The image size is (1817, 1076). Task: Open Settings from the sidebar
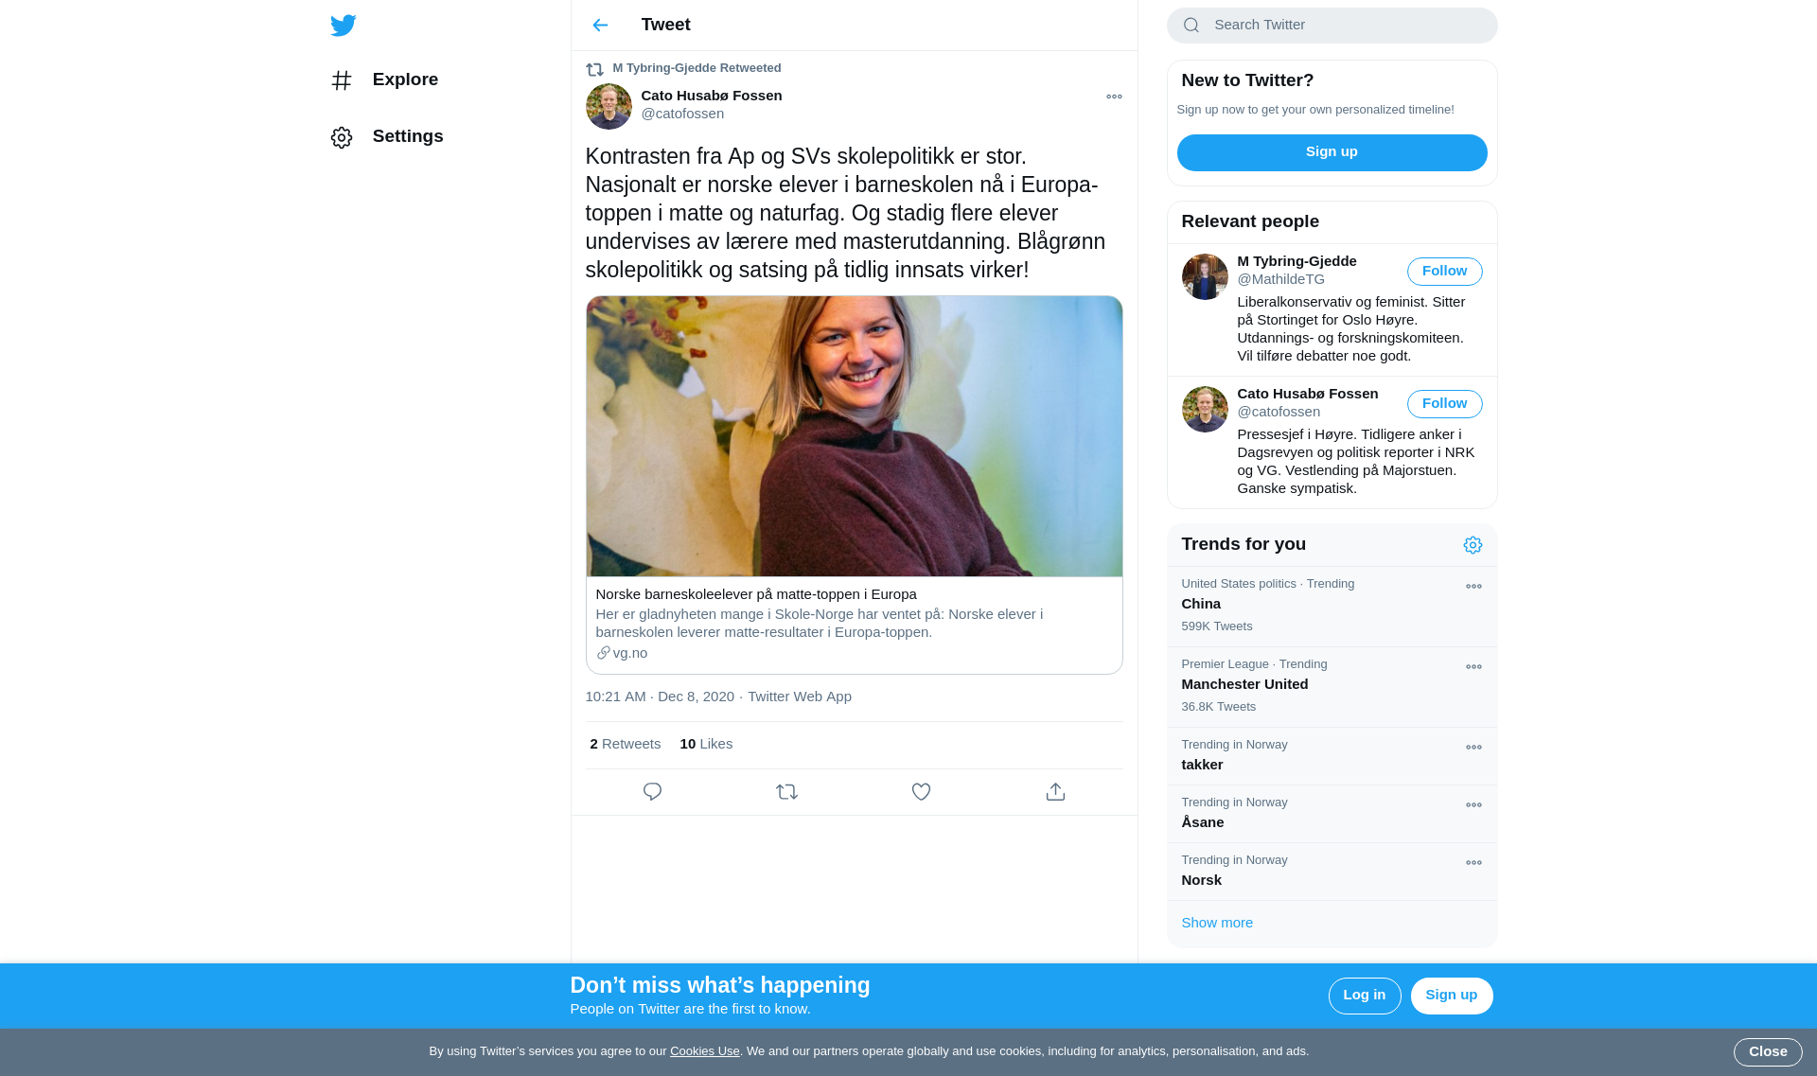(387, 137)
